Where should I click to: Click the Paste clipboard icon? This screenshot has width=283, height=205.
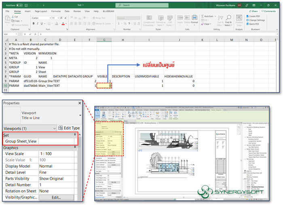(x=7, y=18)
